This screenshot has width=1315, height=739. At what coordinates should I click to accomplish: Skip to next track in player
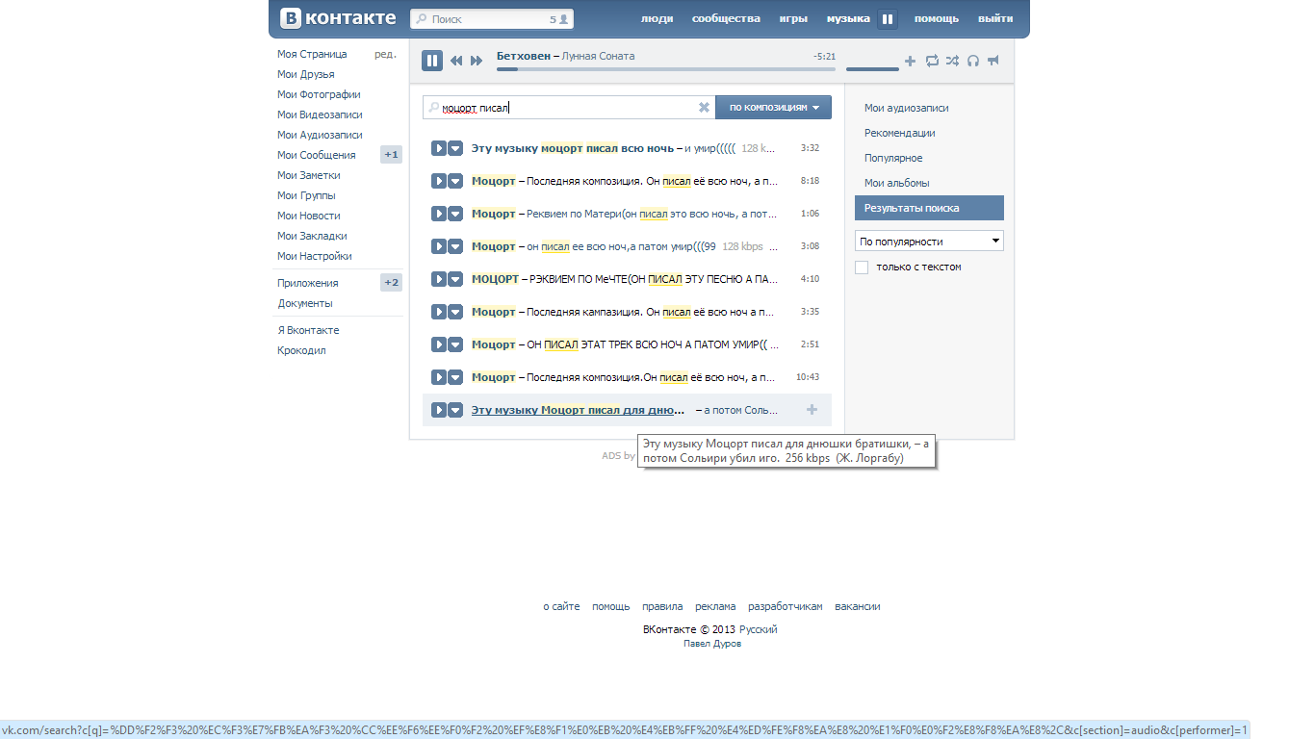477,61
